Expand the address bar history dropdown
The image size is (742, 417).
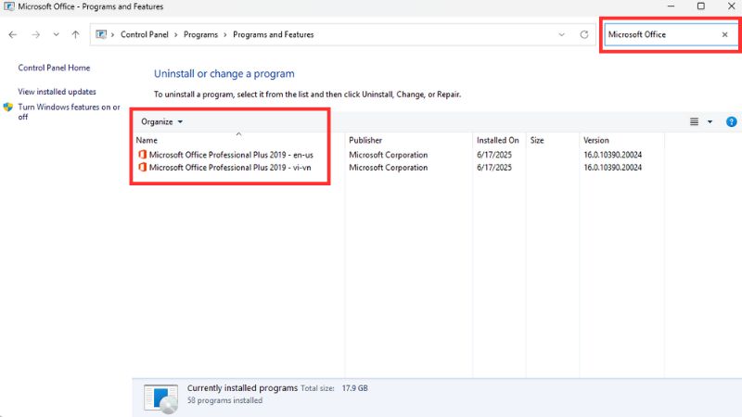(561, 34)
